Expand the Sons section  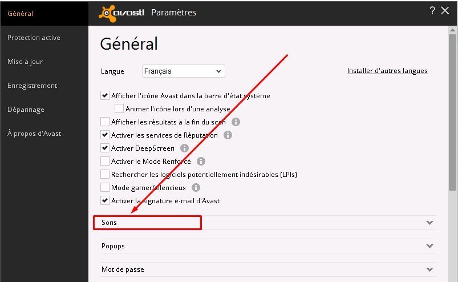pos(429,223)
